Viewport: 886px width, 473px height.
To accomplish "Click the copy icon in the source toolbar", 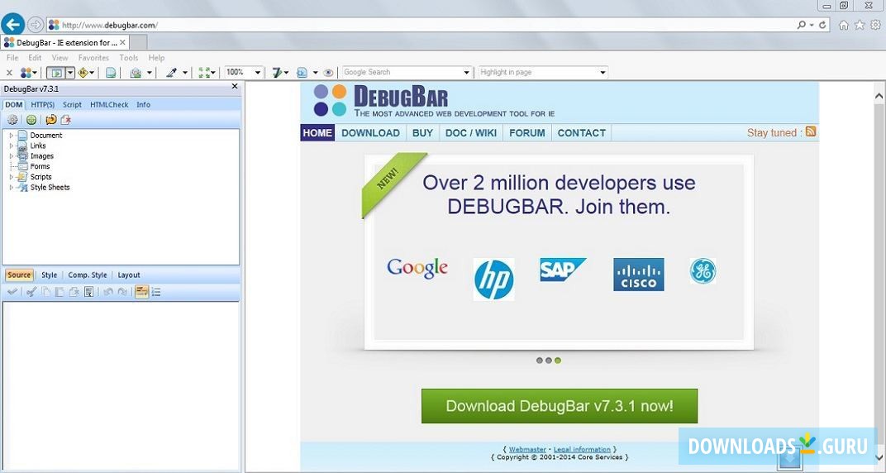I will [45, 292].
